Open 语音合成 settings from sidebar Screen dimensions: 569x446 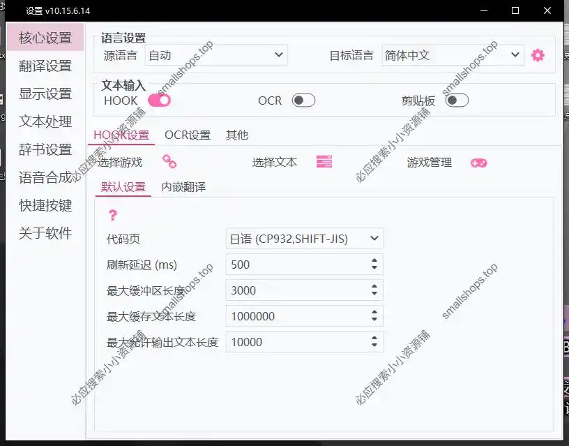tap(45, 177)
